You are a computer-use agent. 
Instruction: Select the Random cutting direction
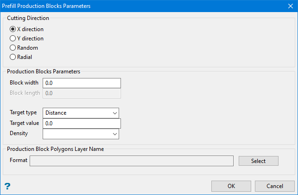(x=13, y=48)
